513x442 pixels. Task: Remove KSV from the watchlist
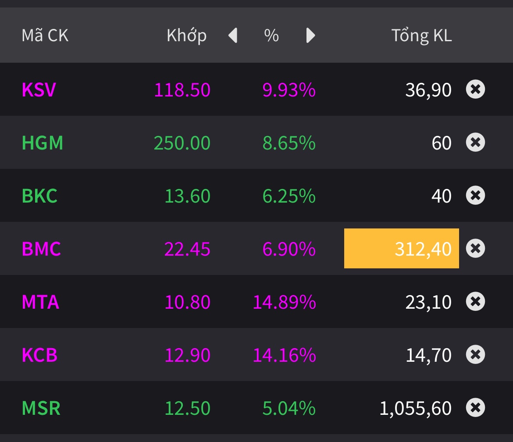click(x=475, y=89)
